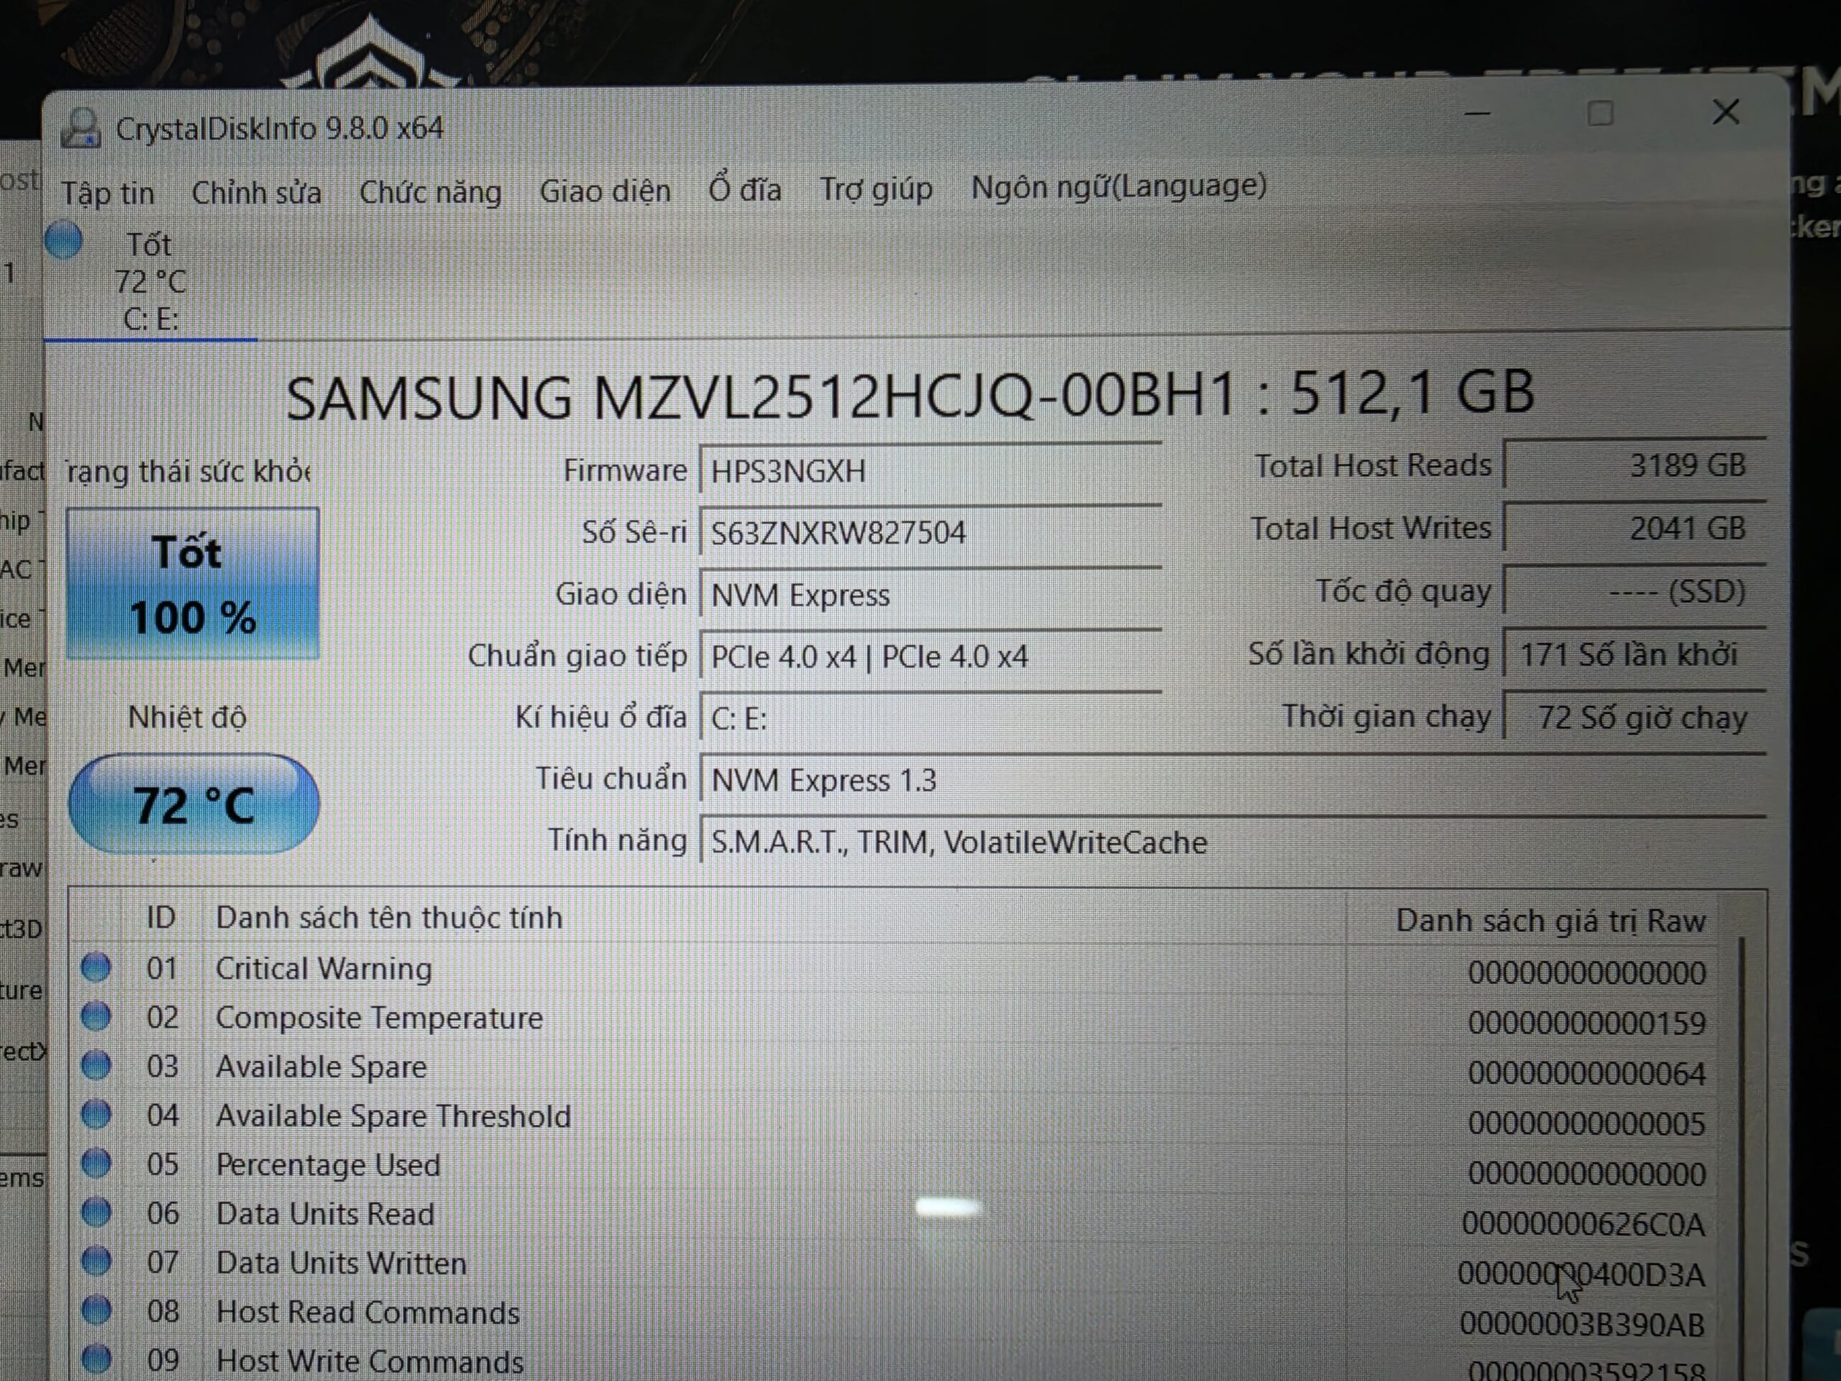
Task: Open the Giao diện menu
Action: click(605, 191)
